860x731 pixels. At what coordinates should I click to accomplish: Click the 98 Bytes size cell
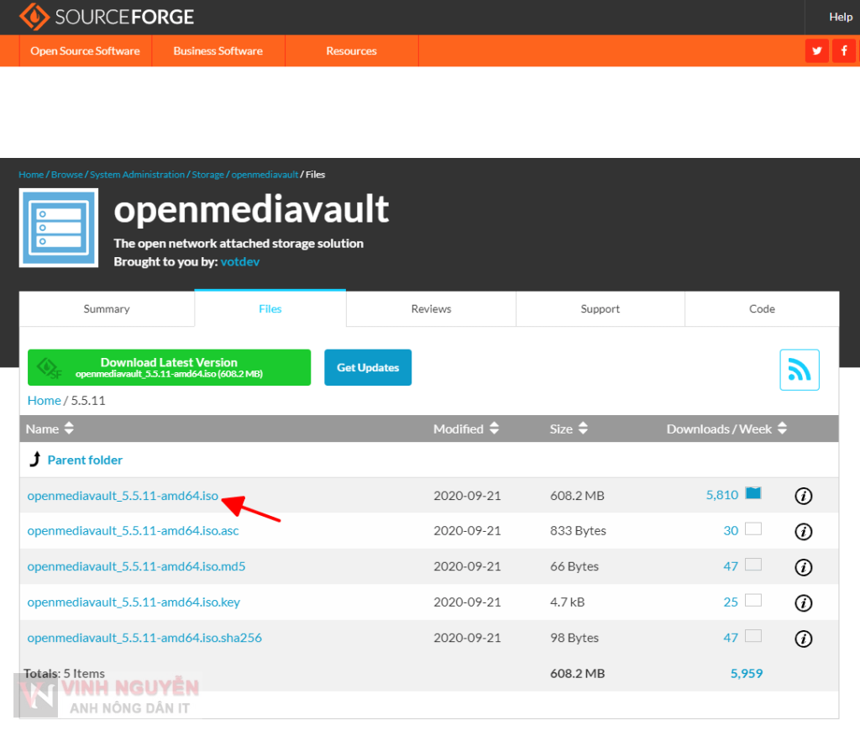coord(574,638)
